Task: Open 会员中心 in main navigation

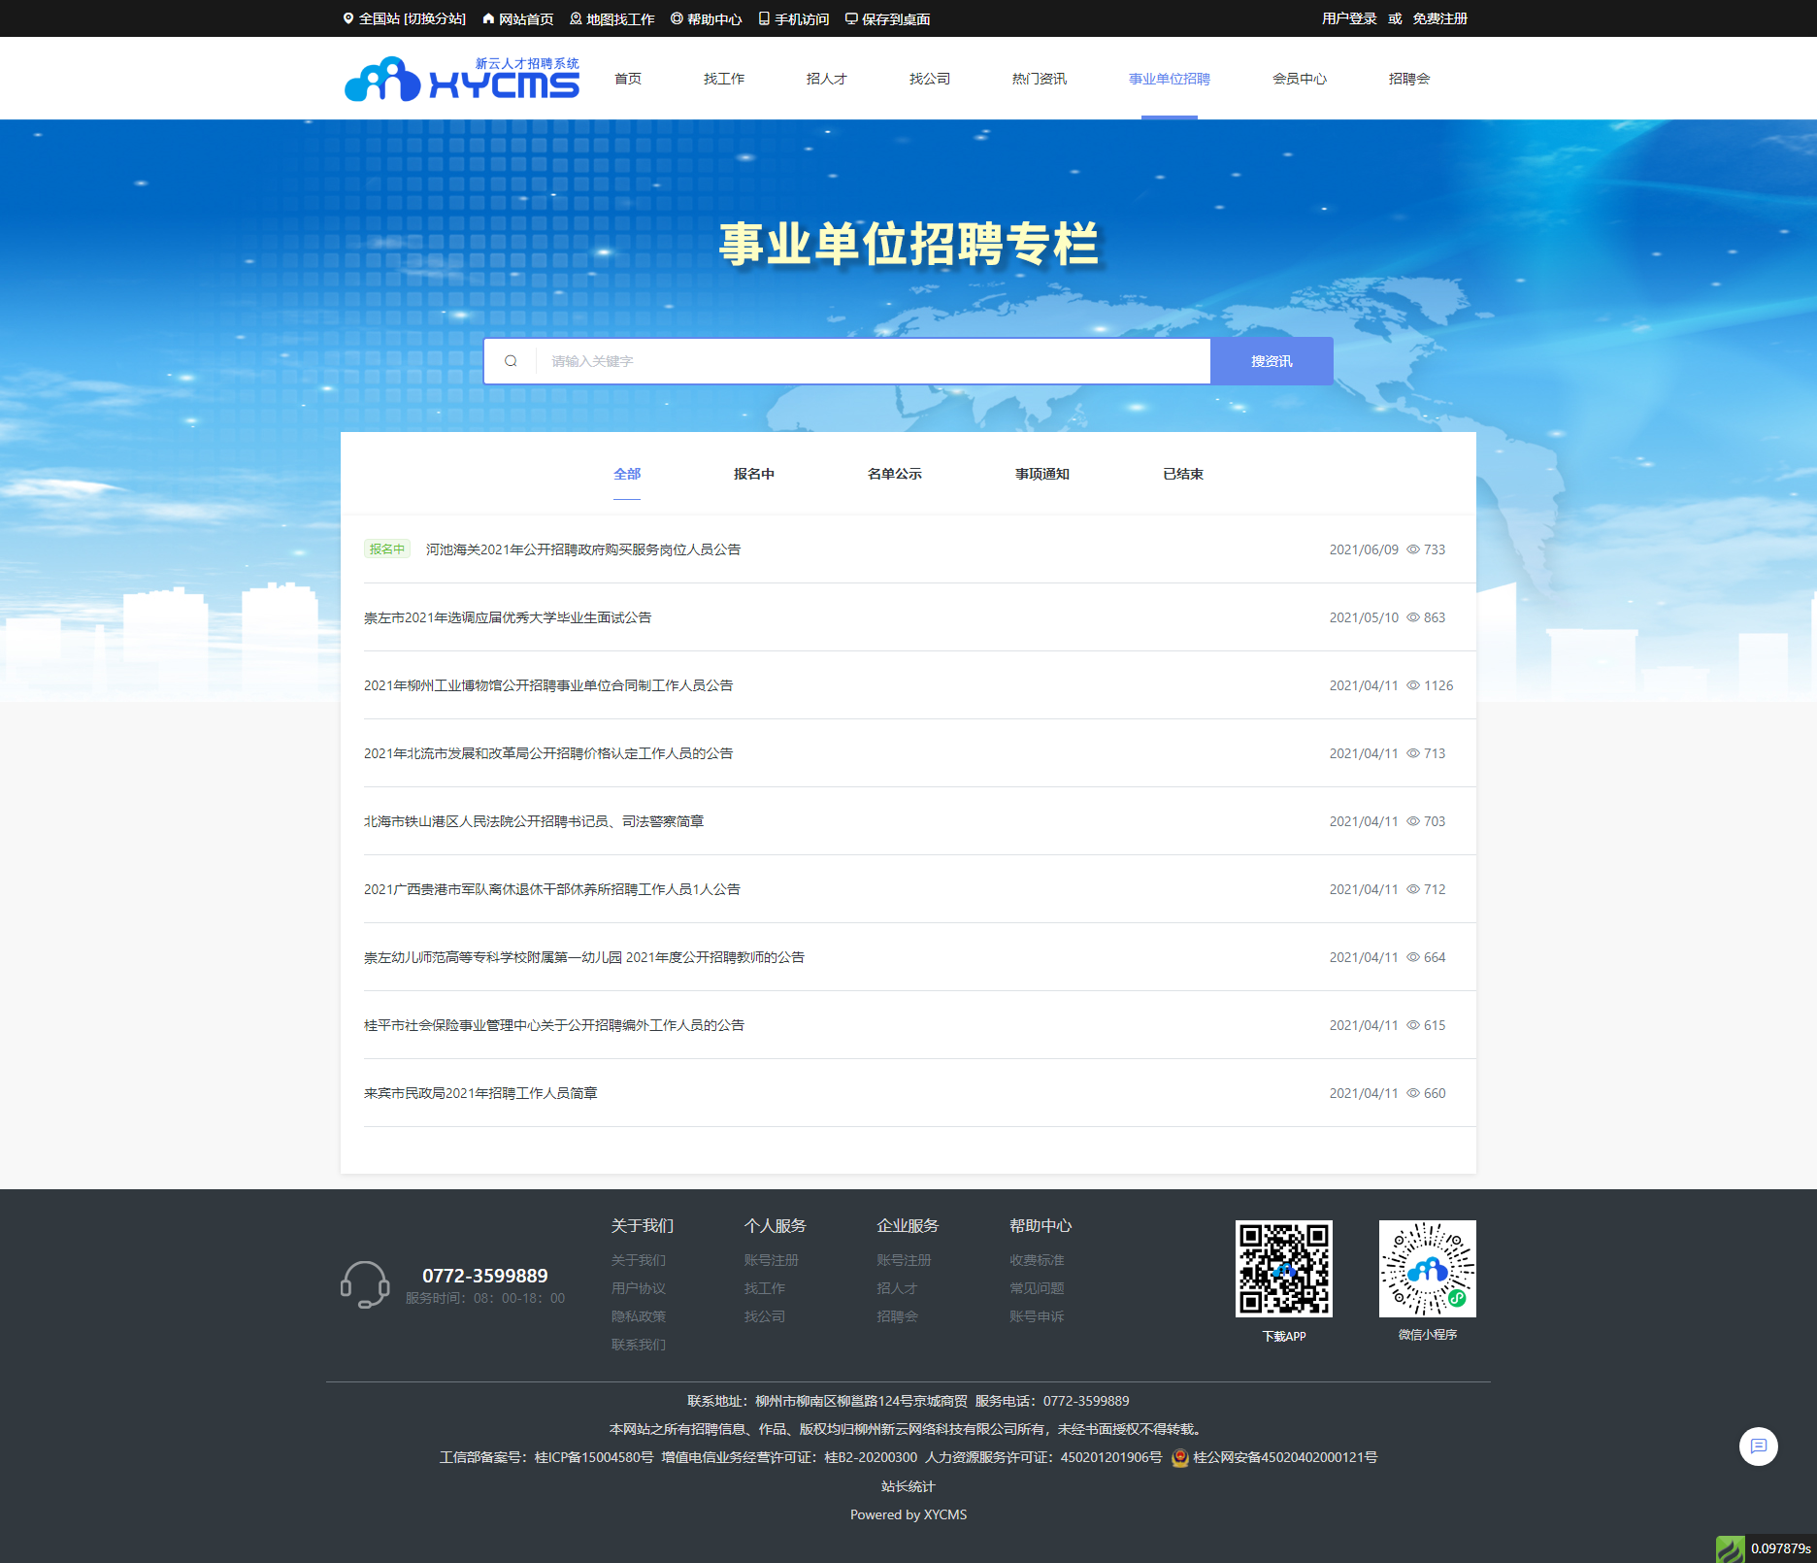Action: [x=1300, y=79]
